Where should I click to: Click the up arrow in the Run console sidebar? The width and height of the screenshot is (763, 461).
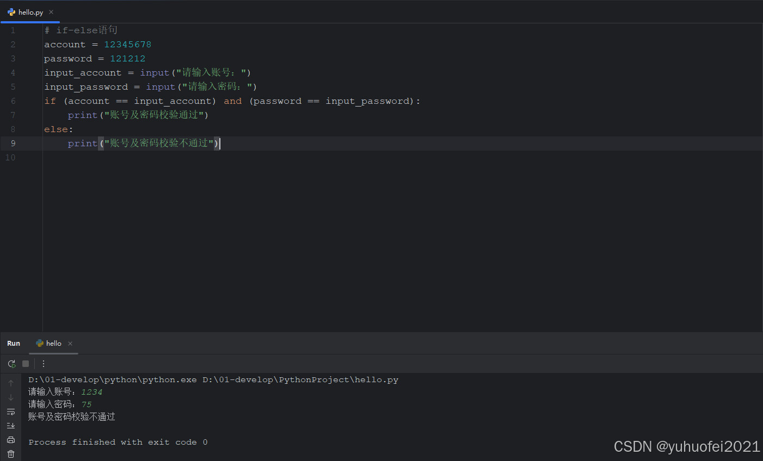[x=11, y=383]
